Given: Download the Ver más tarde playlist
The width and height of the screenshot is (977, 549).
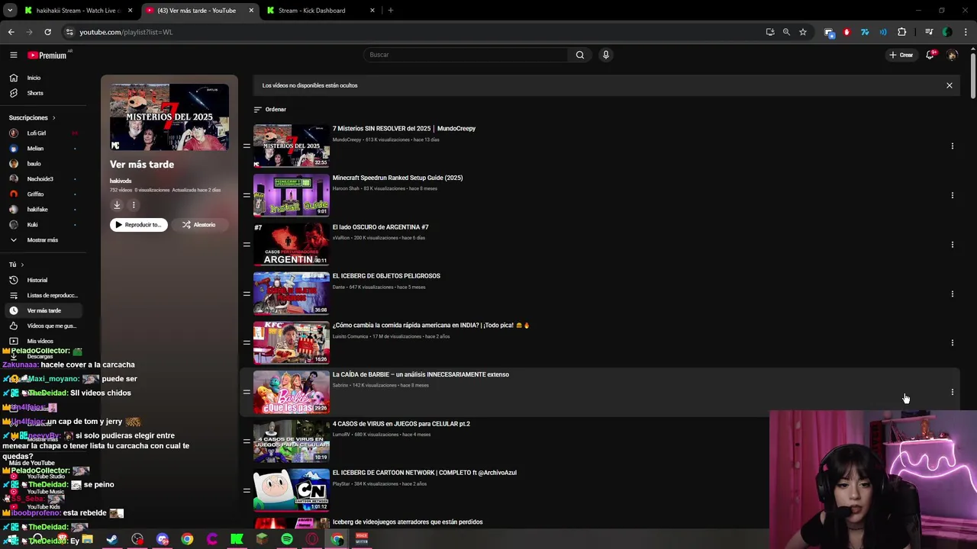Looking at the screenshot, I should (117, 205).
